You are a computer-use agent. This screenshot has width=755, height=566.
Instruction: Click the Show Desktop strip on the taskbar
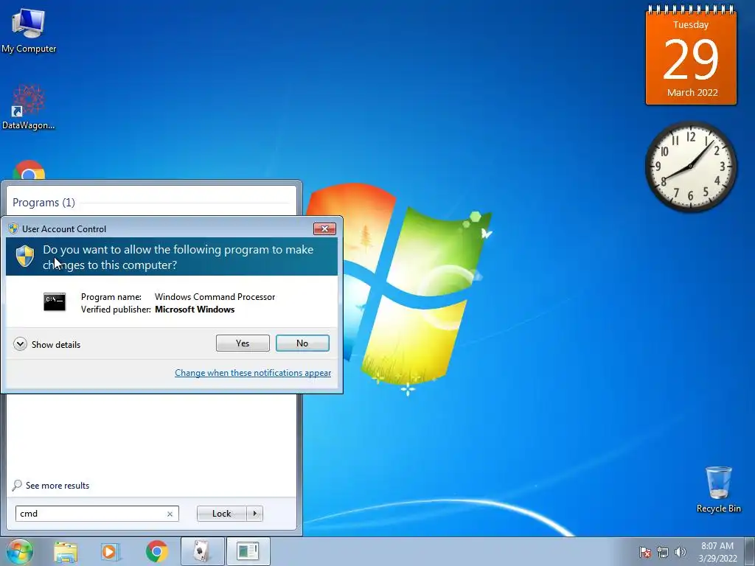click(750, 551)
